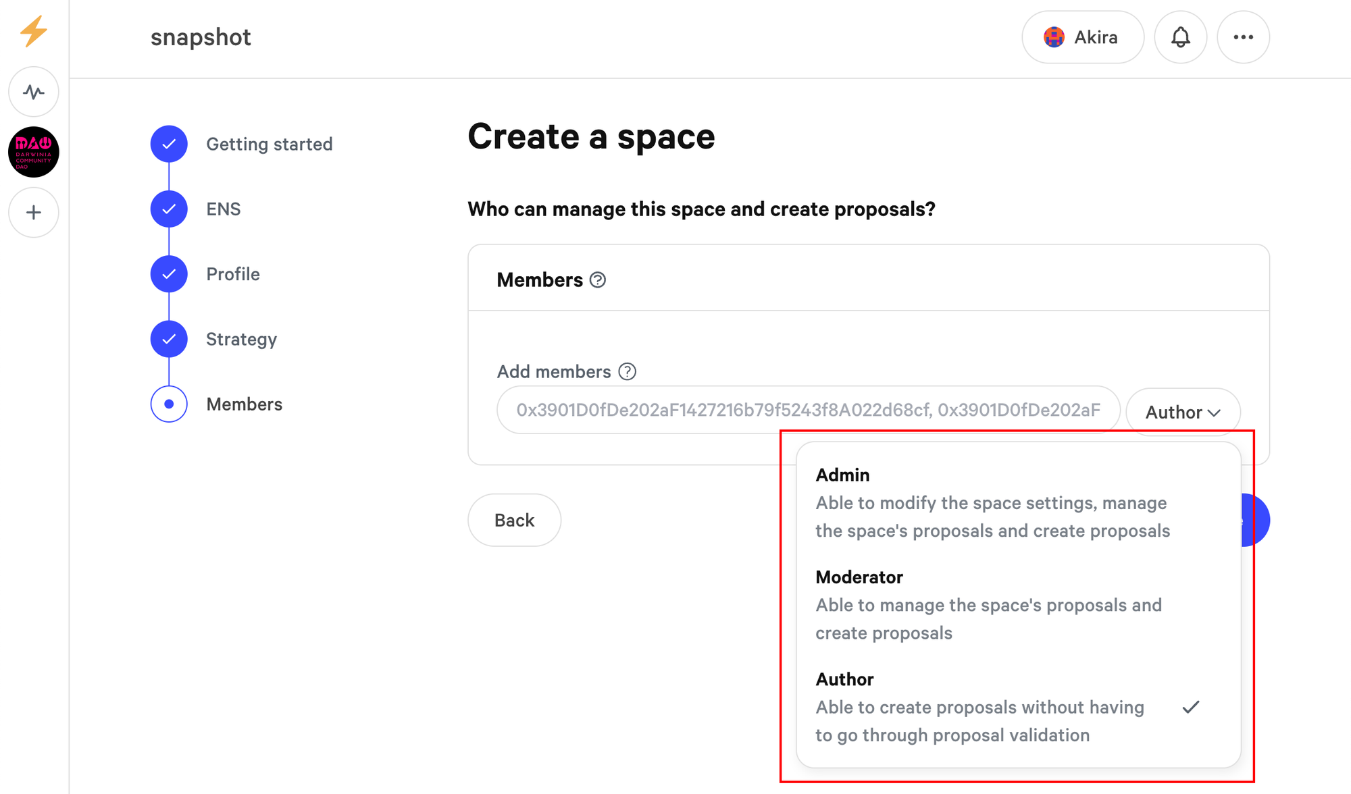
Task: Click the plus icon to add space
Action: [34, 213]
